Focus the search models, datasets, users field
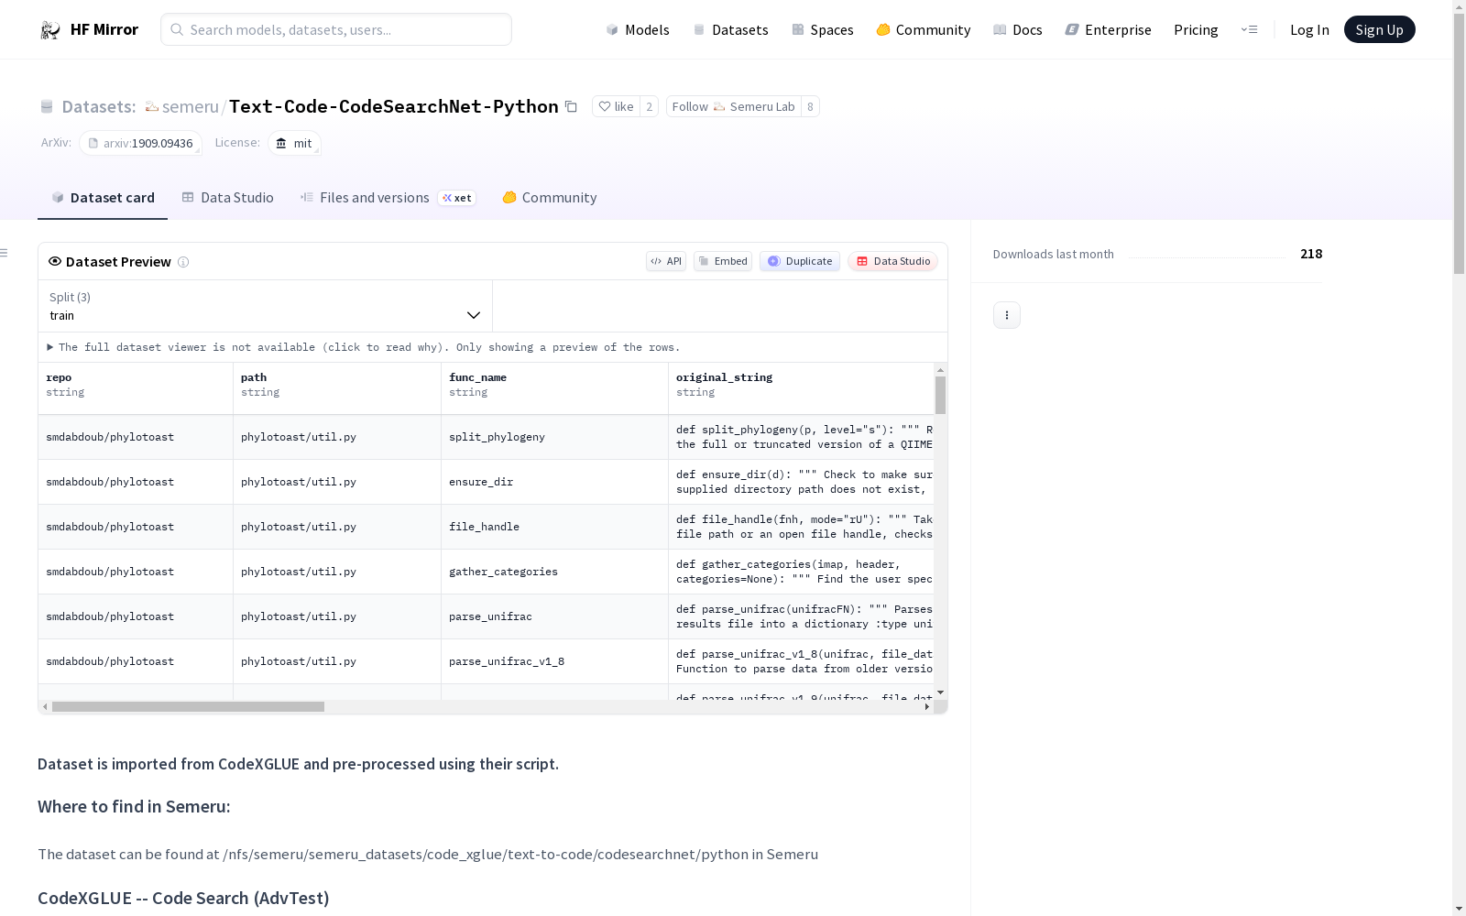 click(336, 29)
